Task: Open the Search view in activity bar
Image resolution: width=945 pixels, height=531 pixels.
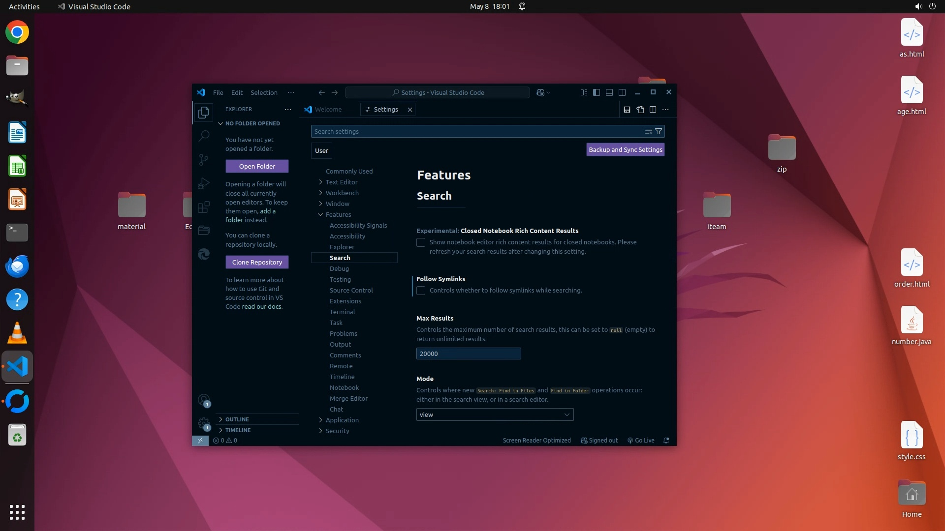Action: click(204, 136)
